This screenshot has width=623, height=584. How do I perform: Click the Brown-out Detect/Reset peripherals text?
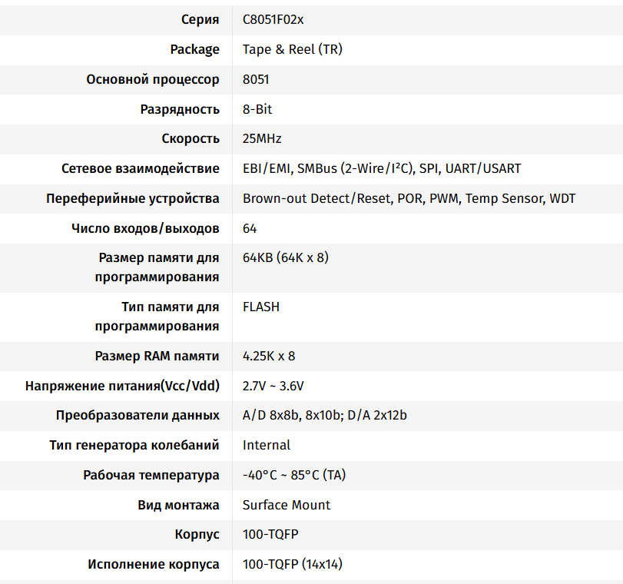point(409,198)
